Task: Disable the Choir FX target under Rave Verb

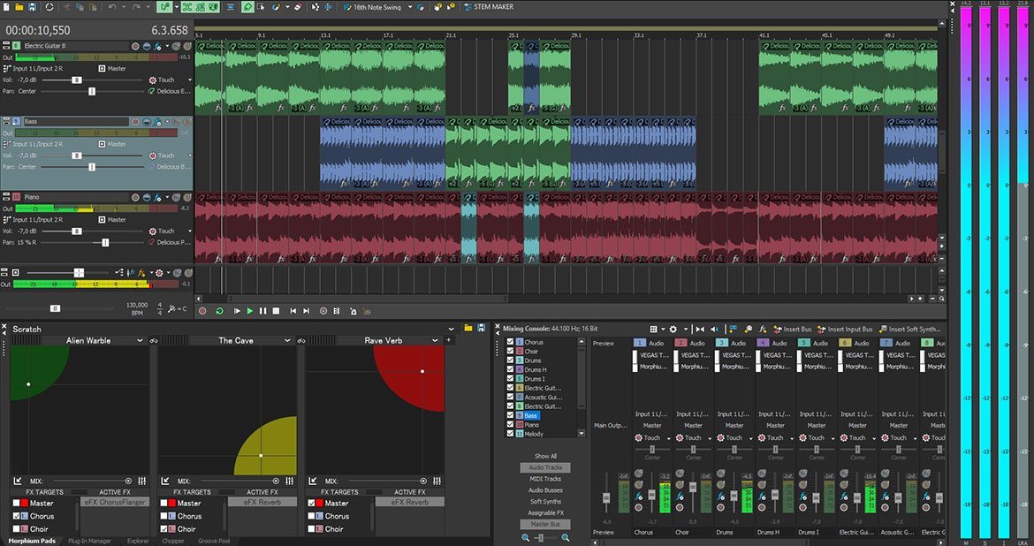Action: pyautogui.click(x=311, y=528)
